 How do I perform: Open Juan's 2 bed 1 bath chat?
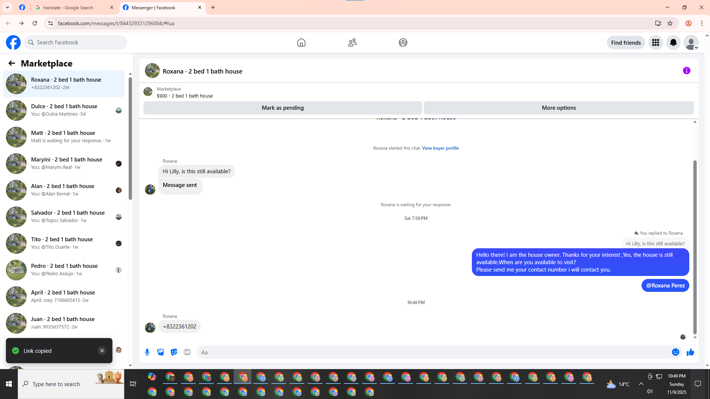pos(64,323)
